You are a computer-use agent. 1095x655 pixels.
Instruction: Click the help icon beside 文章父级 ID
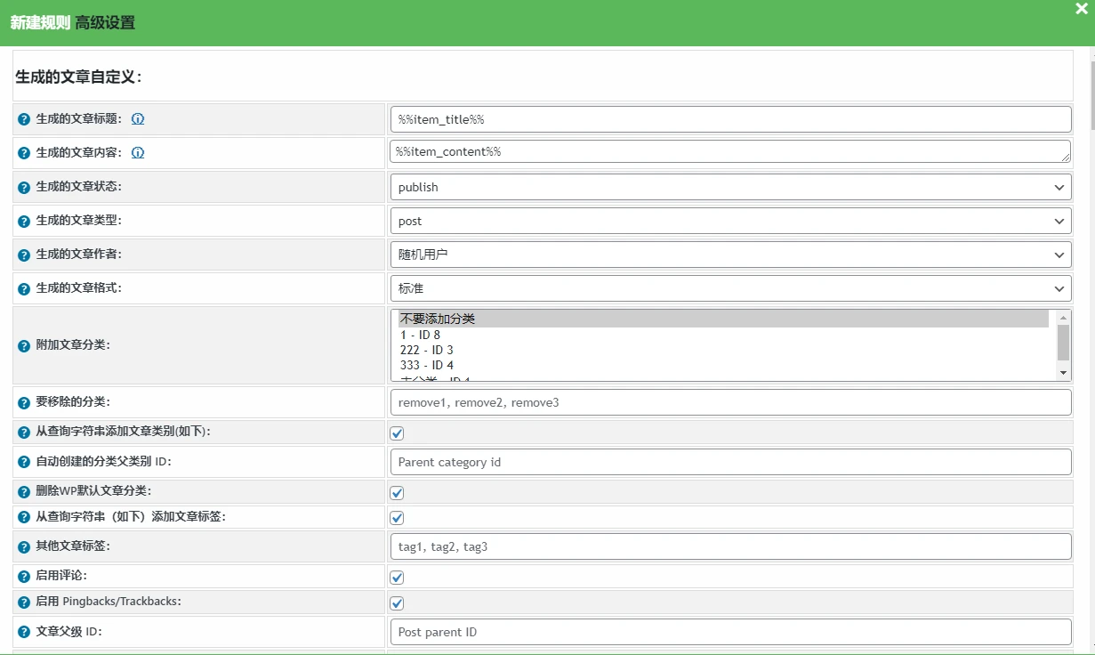pos(22,632)
